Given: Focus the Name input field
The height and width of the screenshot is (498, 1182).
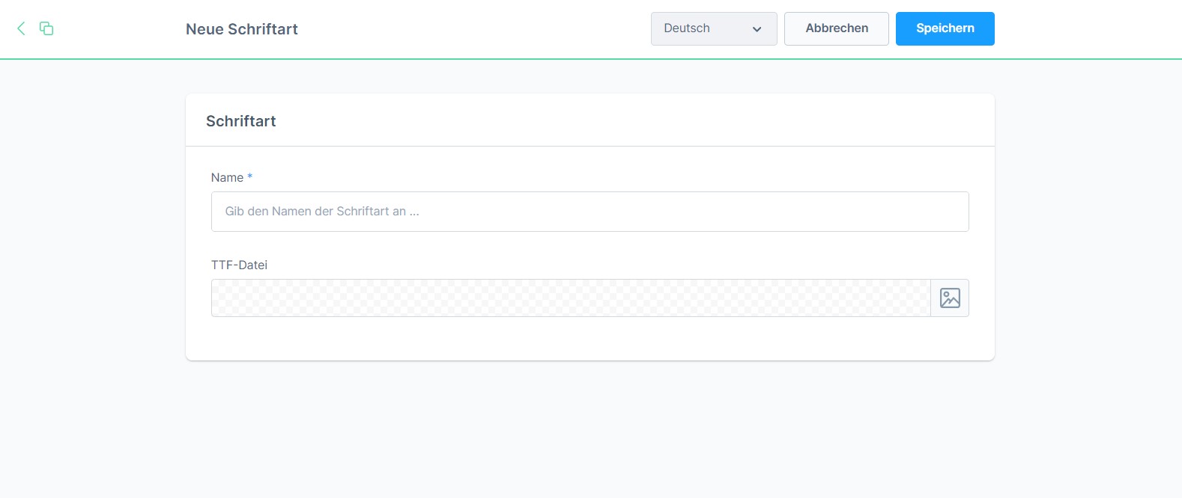Looking at the screenshot, I should point(590,212).
